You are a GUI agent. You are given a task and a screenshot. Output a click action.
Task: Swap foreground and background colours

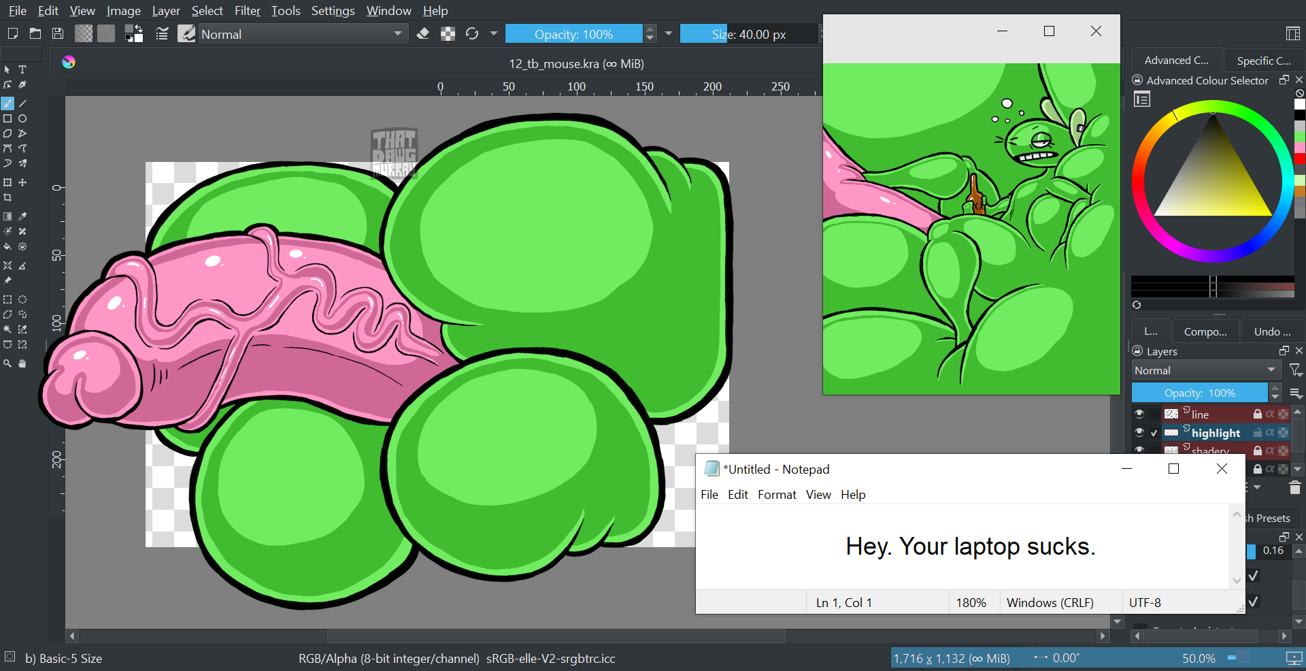pyautogui.click(x=139, y=28)
